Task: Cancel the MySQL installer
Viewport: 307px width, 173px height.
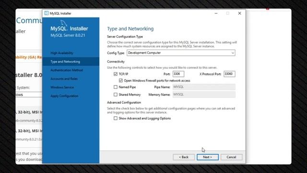Action: click(x=231, y=157)
